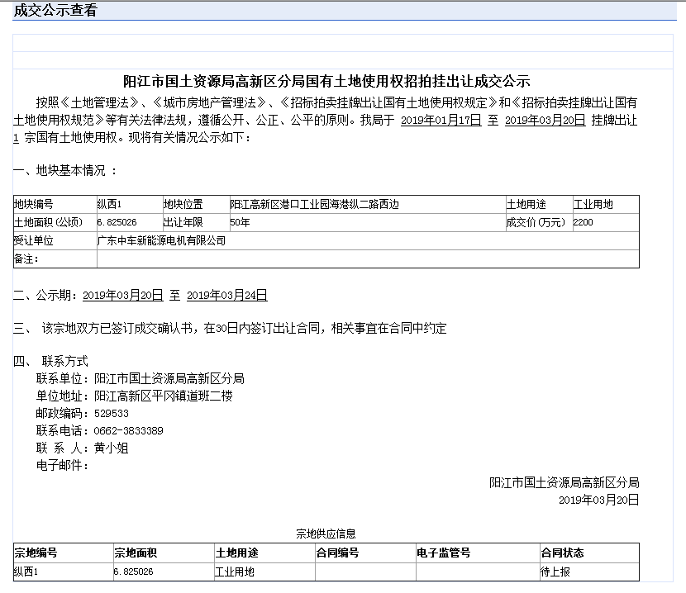Click the 土地用途 column header in supply table
Image resolution: width=686 pixels, height=593 pixels.
pos(264,553)
